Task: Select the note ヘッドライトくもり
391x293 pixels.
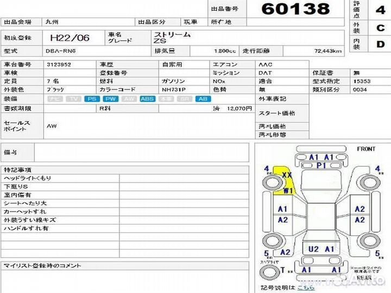Action: click(28, 179)
